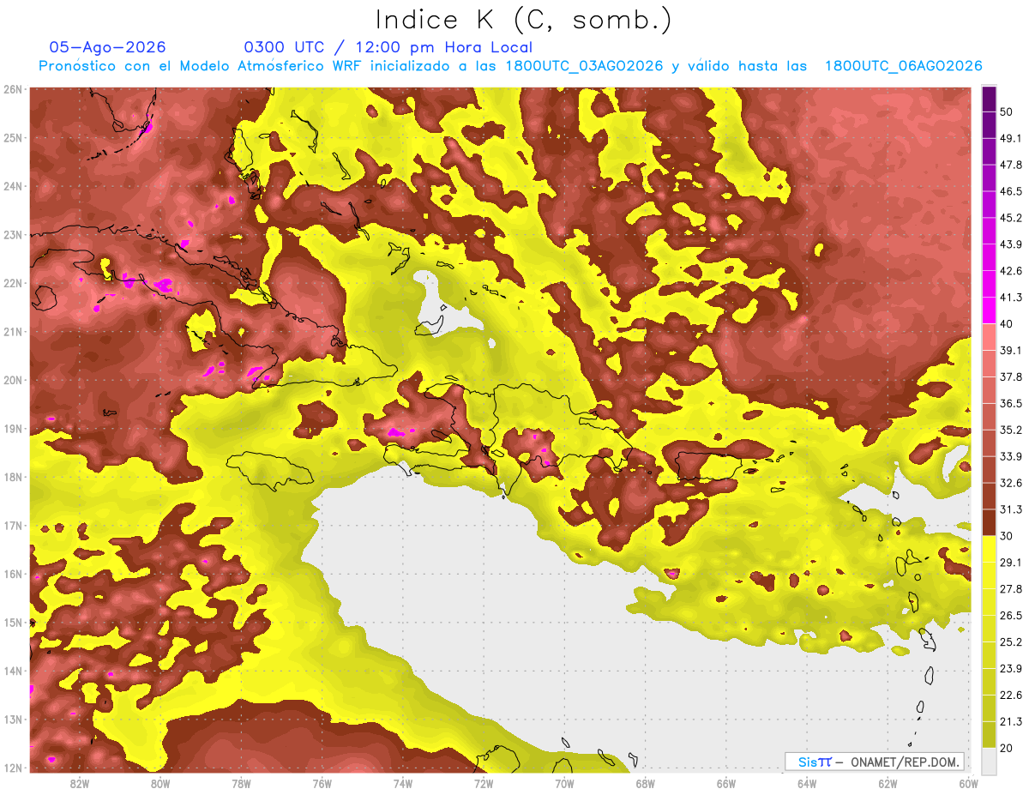Image resolution: width=1029 pixels, height=795 pixels.
Task: Click the 'Pronóstico con el Modelo Atmosférico WRF' forecast line
Action: tap(510, 66)
